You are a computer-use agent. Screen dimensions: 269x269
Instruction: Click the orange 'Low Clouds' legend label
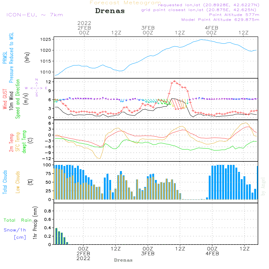(x=18, y=182)
